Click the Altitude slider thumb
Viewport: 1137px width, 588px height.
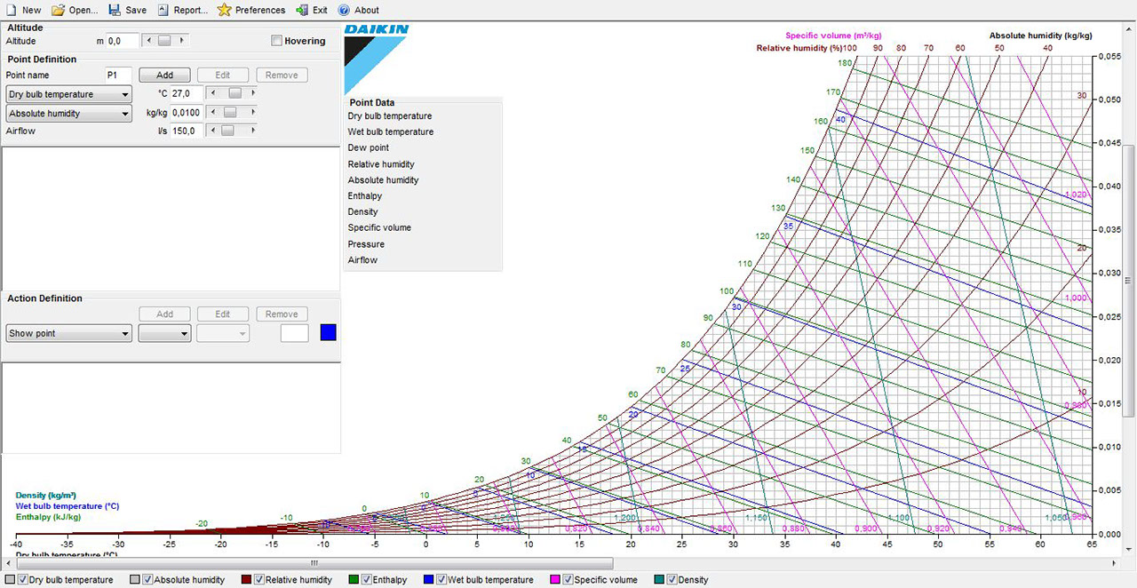click(164, 41)
